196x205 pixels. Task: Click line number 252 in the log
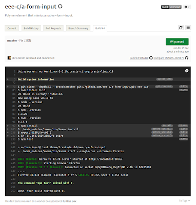point(13,191)
